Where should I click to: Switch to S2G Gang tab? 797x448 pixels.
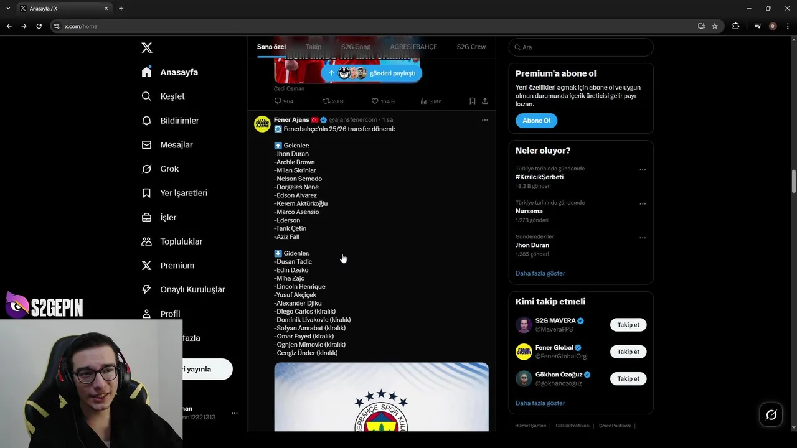tap(356, 47)
